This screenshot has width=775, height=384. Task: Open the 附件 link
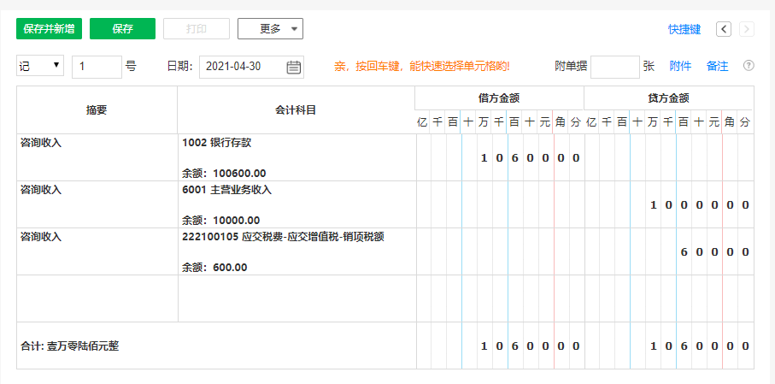coord(681,66)
